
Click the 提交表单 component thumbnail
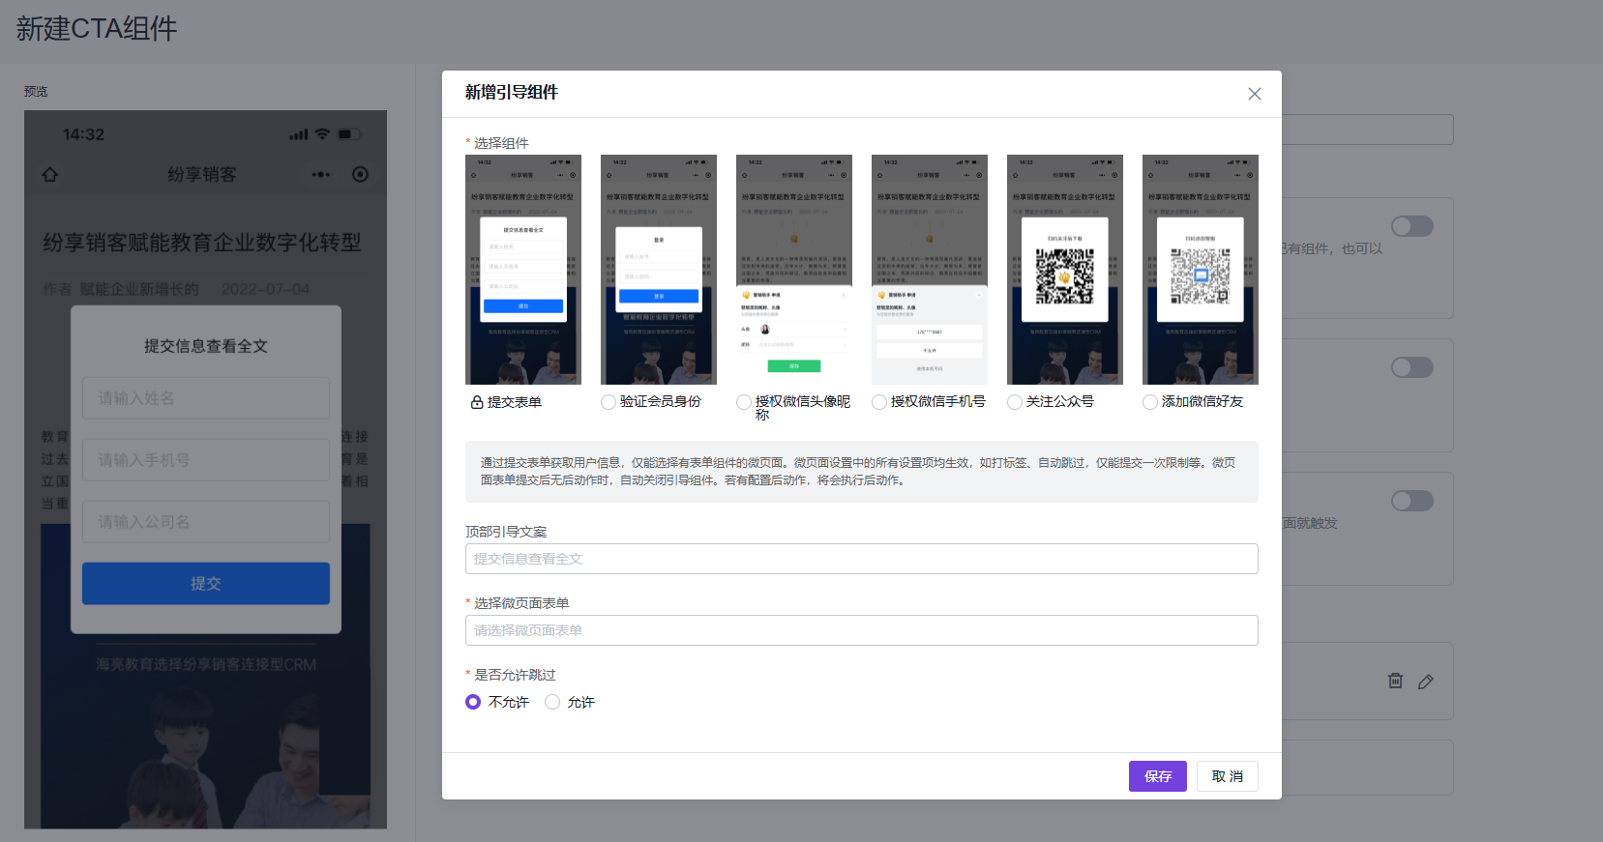tap(523, 270)
